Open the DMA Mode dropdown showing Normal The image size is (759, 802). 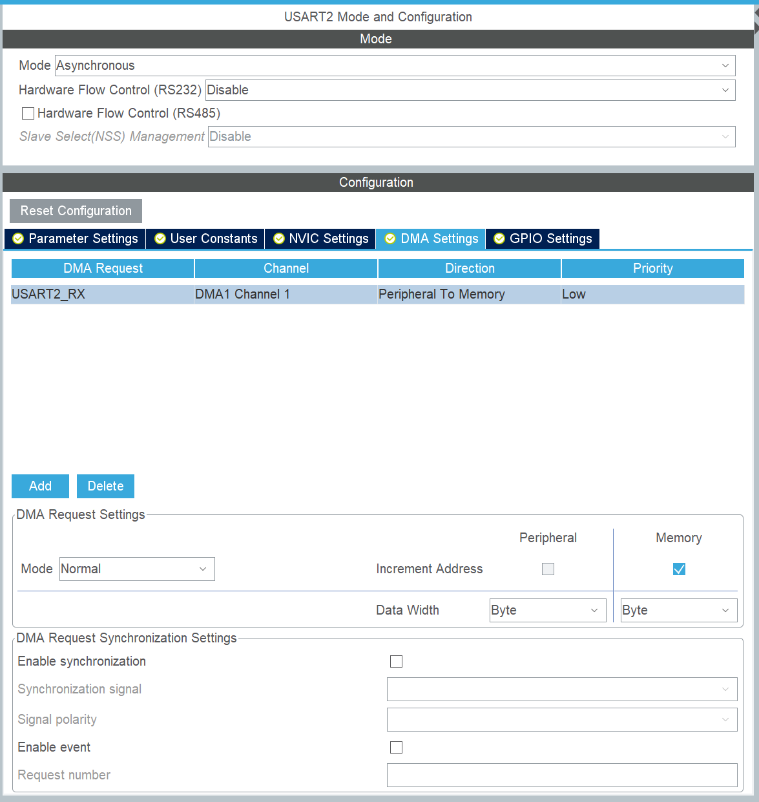[x=137, y=569]
